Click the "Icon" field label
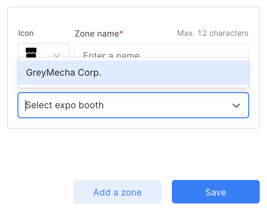 [x=26, y=33]
